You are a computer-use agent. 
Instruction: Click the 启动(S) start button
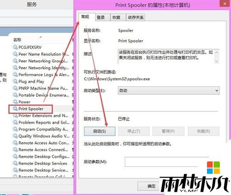(x=100, y=131)
